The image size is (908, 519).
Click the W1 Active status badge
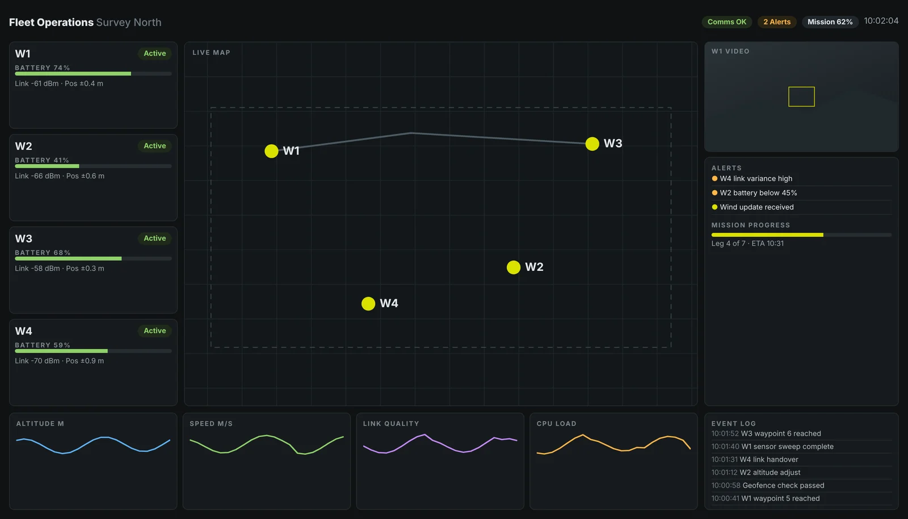[x=155, y=53]
